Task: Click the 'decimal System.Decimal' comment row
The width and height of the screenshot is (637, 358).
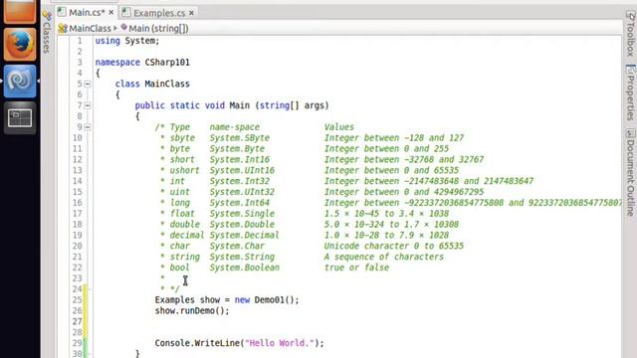Action: pos(305,235)
